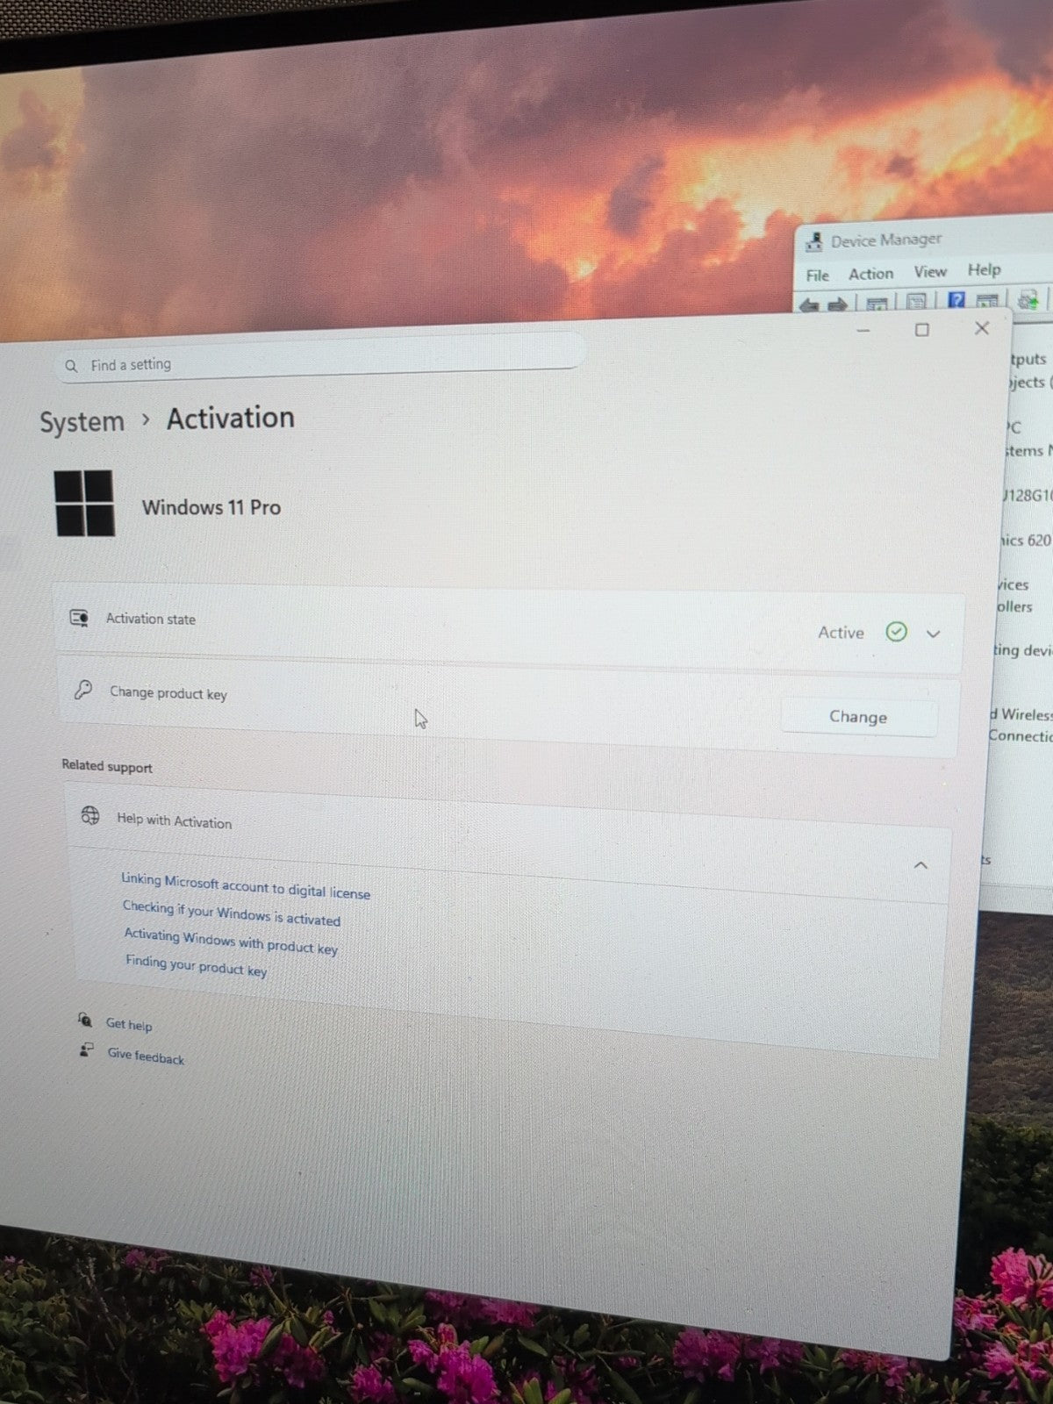Click the Give feedback icon
Image resolution: width=1053 pixels, height=1404 pixels.
tap(86, 1049)
